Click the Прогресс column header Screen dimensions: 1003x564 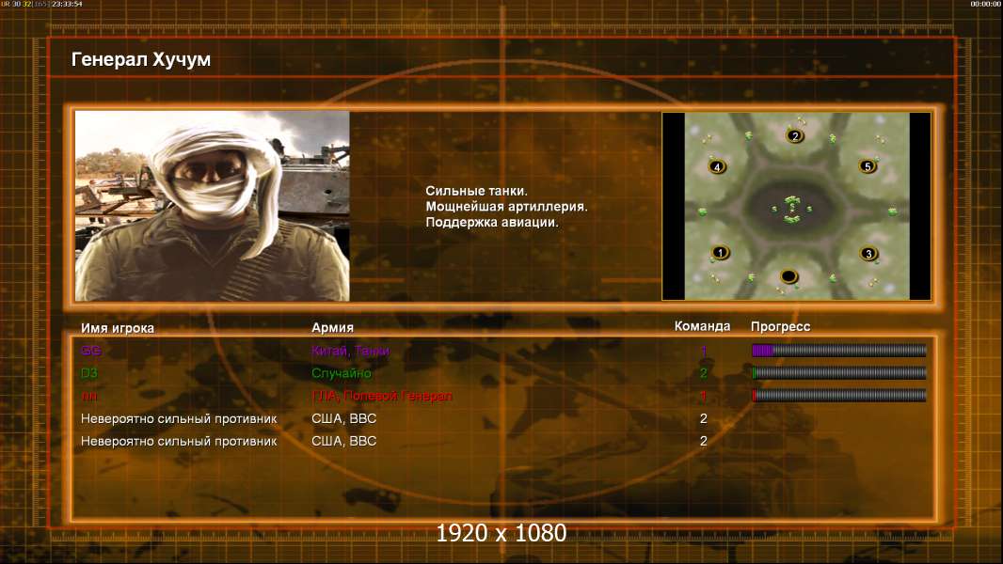point(780,326)
